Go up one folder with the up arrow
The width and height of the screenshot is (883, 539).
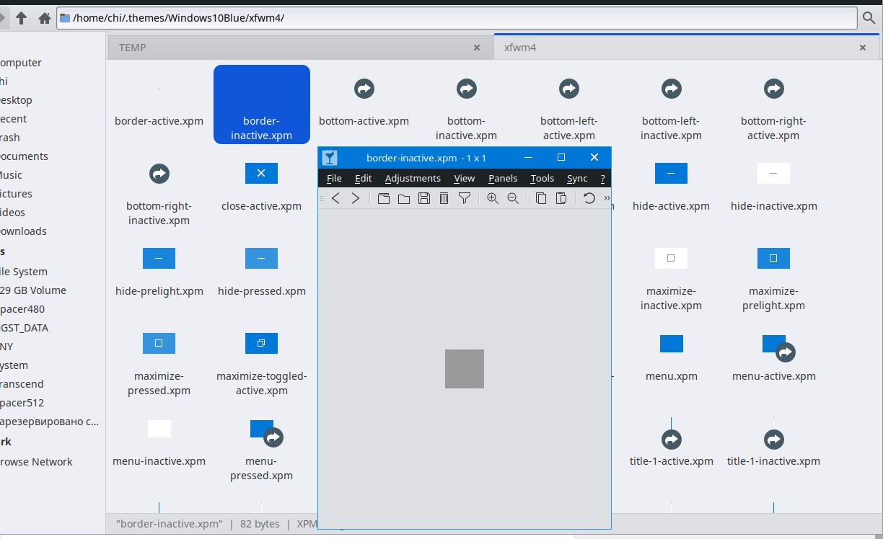coord(21,18)
